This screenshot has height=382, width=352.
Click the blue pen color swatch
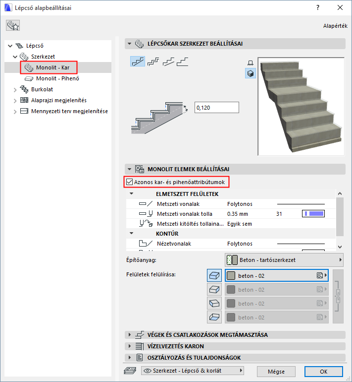click(x=313, y=214)
